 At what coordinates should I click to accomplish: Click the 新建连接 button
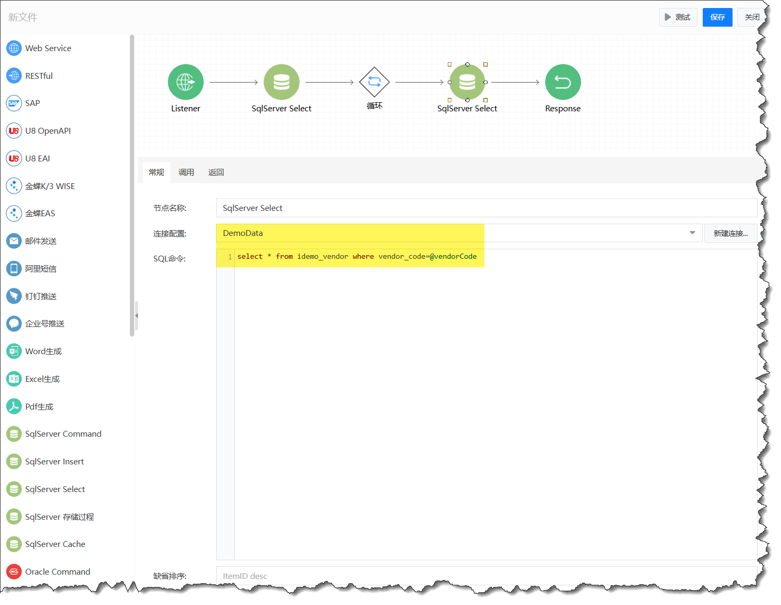[730, 233]
